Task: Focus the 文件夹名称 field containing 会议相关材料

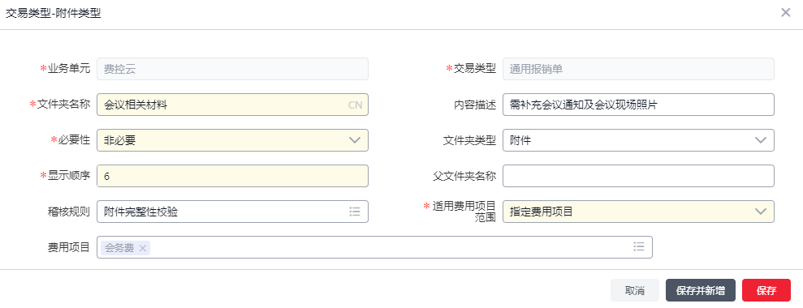Action: [x=232, y=105]
